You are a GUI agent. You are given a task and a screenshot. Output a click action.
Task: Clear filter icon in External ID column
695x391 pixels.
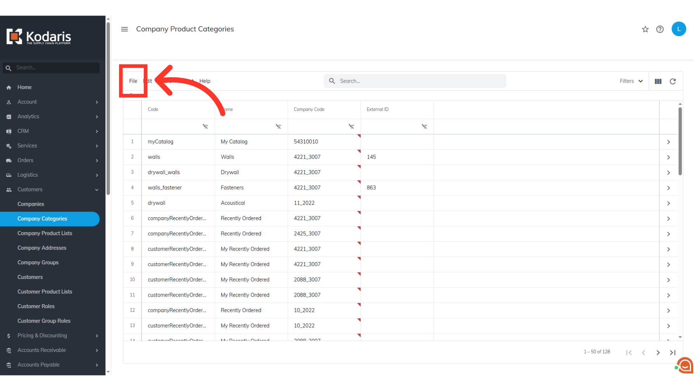(424, 126)
